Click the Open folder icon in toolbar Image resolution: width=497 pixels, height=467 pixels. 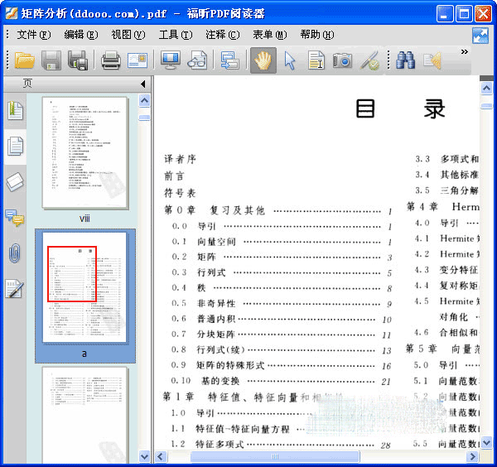pyautogui.click(x=24, y=60)
